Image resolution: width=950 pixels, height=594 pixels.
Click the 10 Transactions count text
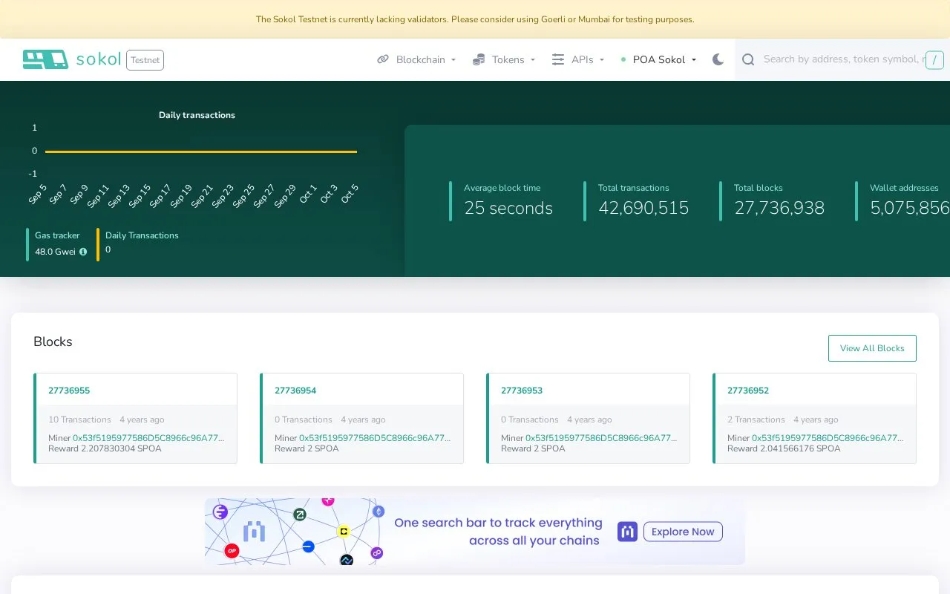click(79, 420)
